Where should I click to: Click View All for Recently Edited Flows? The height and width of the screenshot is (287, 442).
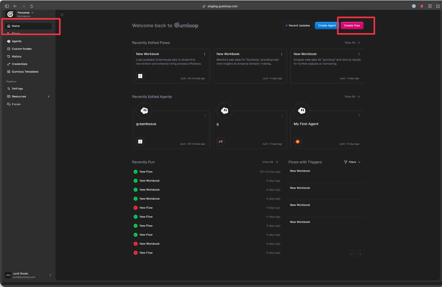(352, 43)
